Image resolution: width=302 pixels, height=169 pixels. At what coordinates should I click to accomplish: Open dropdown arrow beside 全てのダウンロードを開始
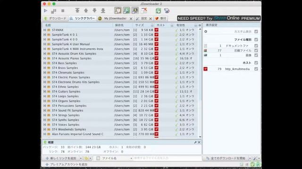point(250,159)
